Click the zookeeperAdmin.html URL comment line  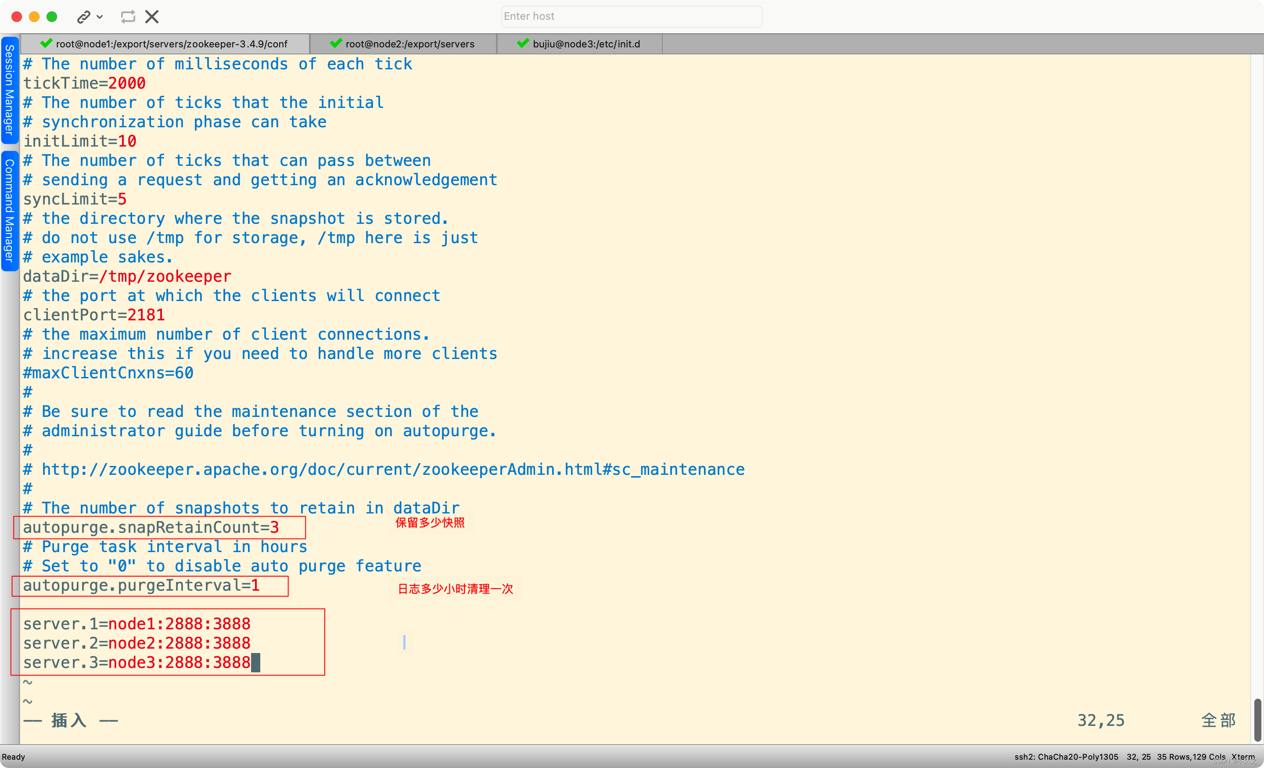pyautogui.click(x=384, y=470)
